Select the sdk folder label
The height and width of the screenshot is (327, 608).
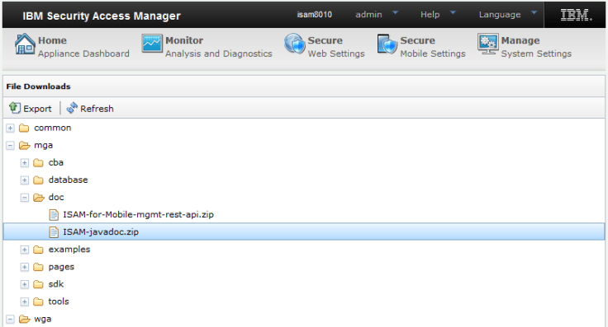tap(56, 284)
